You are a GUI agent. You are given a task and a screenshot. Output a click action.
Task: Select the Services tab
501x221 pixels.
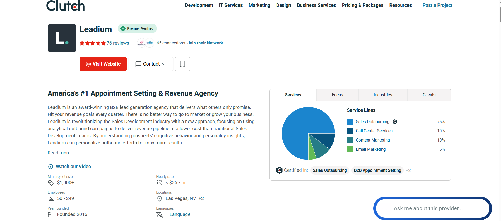click(293, 95)
